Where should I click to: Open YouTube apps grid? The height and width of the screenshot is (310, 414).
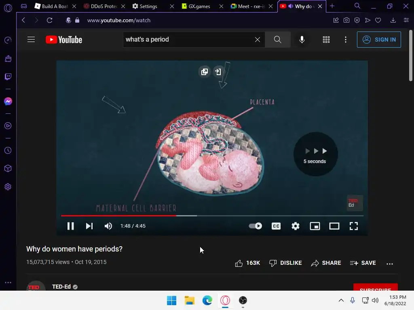[326, 40]
